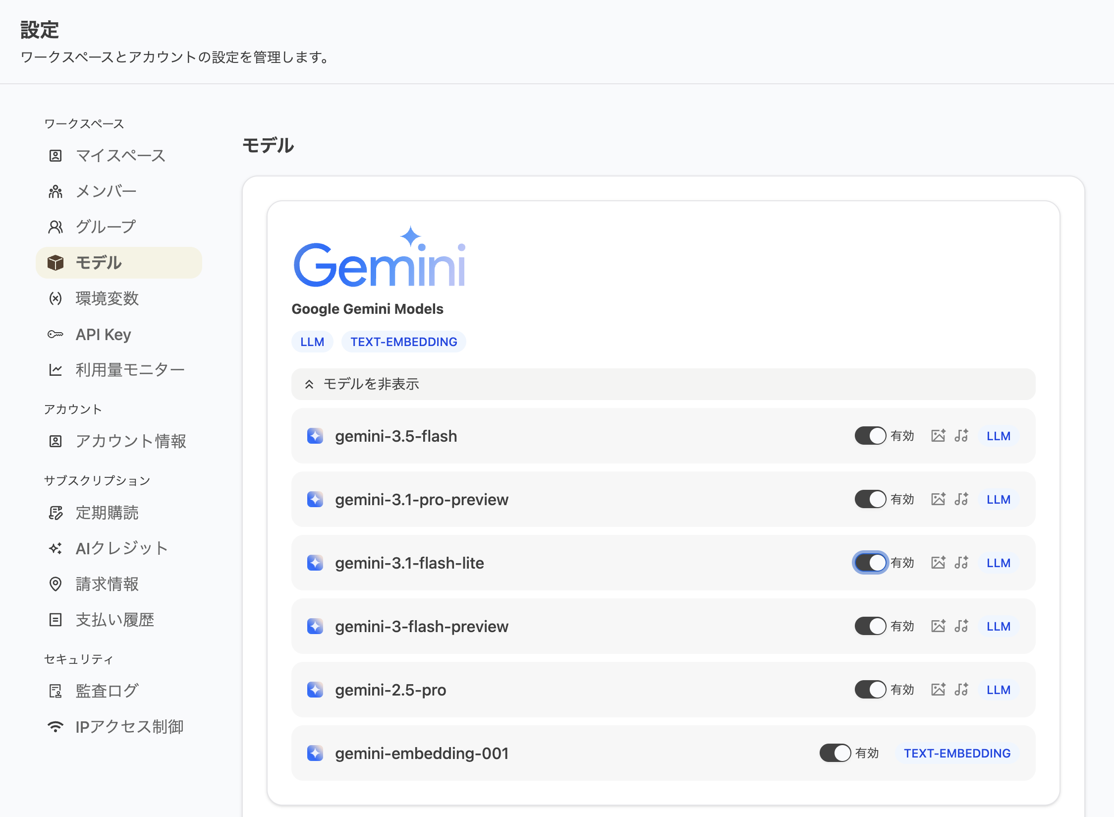Image resolution: width=1114 pixels, height=817 pixels.
Task: Click the gemini-3-flash-preview model icon
Action: [x=315, y=626]
